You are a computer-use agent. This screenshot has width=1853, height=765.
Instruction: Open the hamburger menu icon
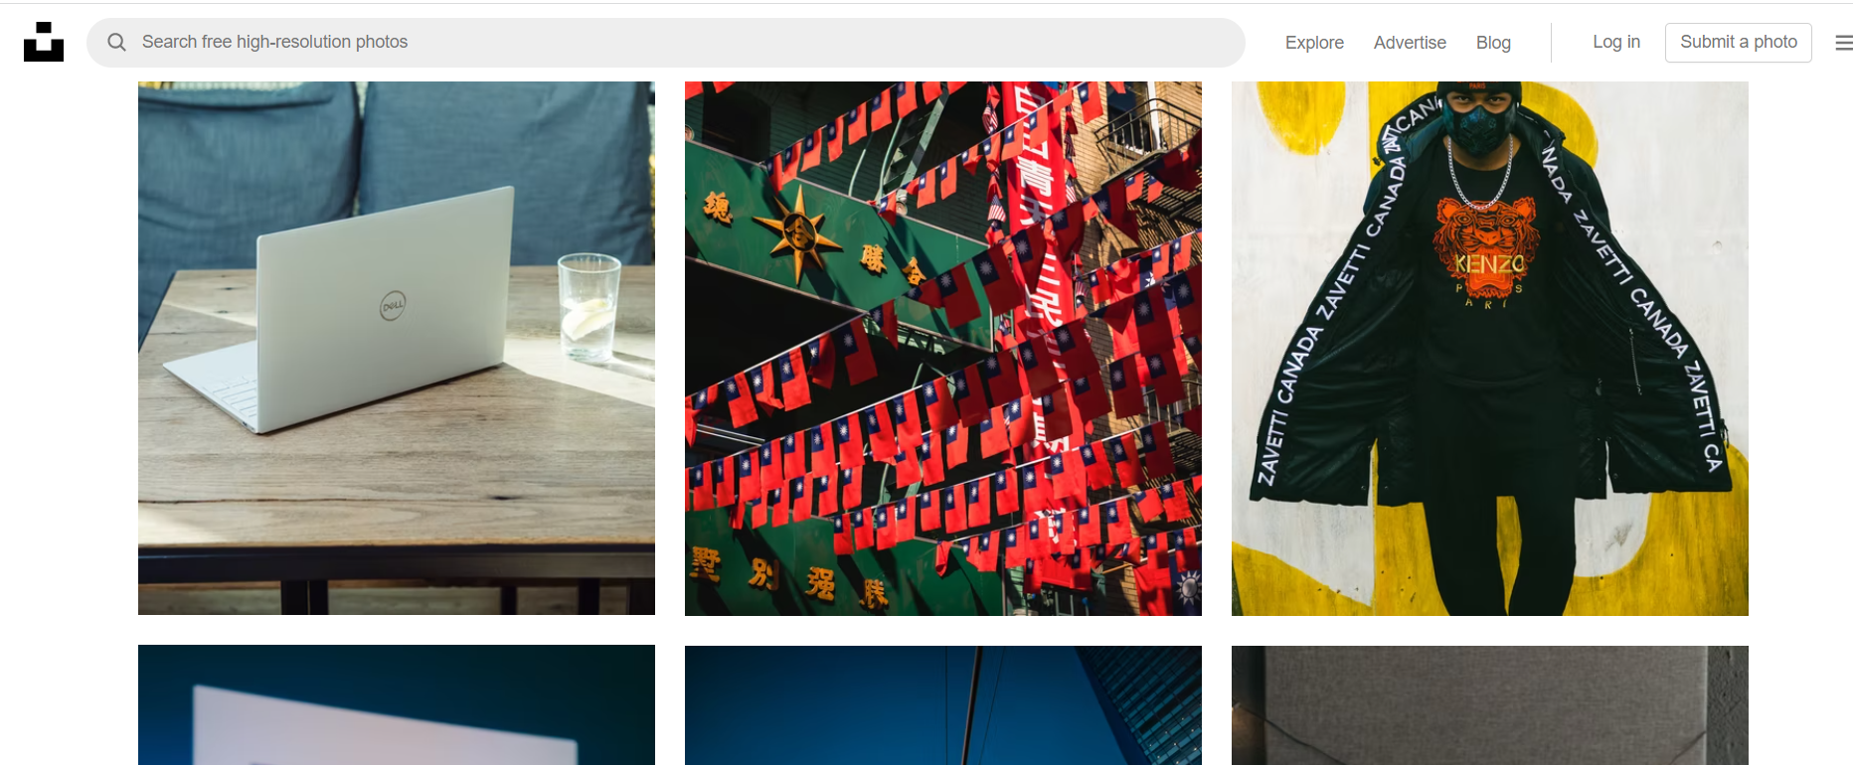[x=1843, y=43]
